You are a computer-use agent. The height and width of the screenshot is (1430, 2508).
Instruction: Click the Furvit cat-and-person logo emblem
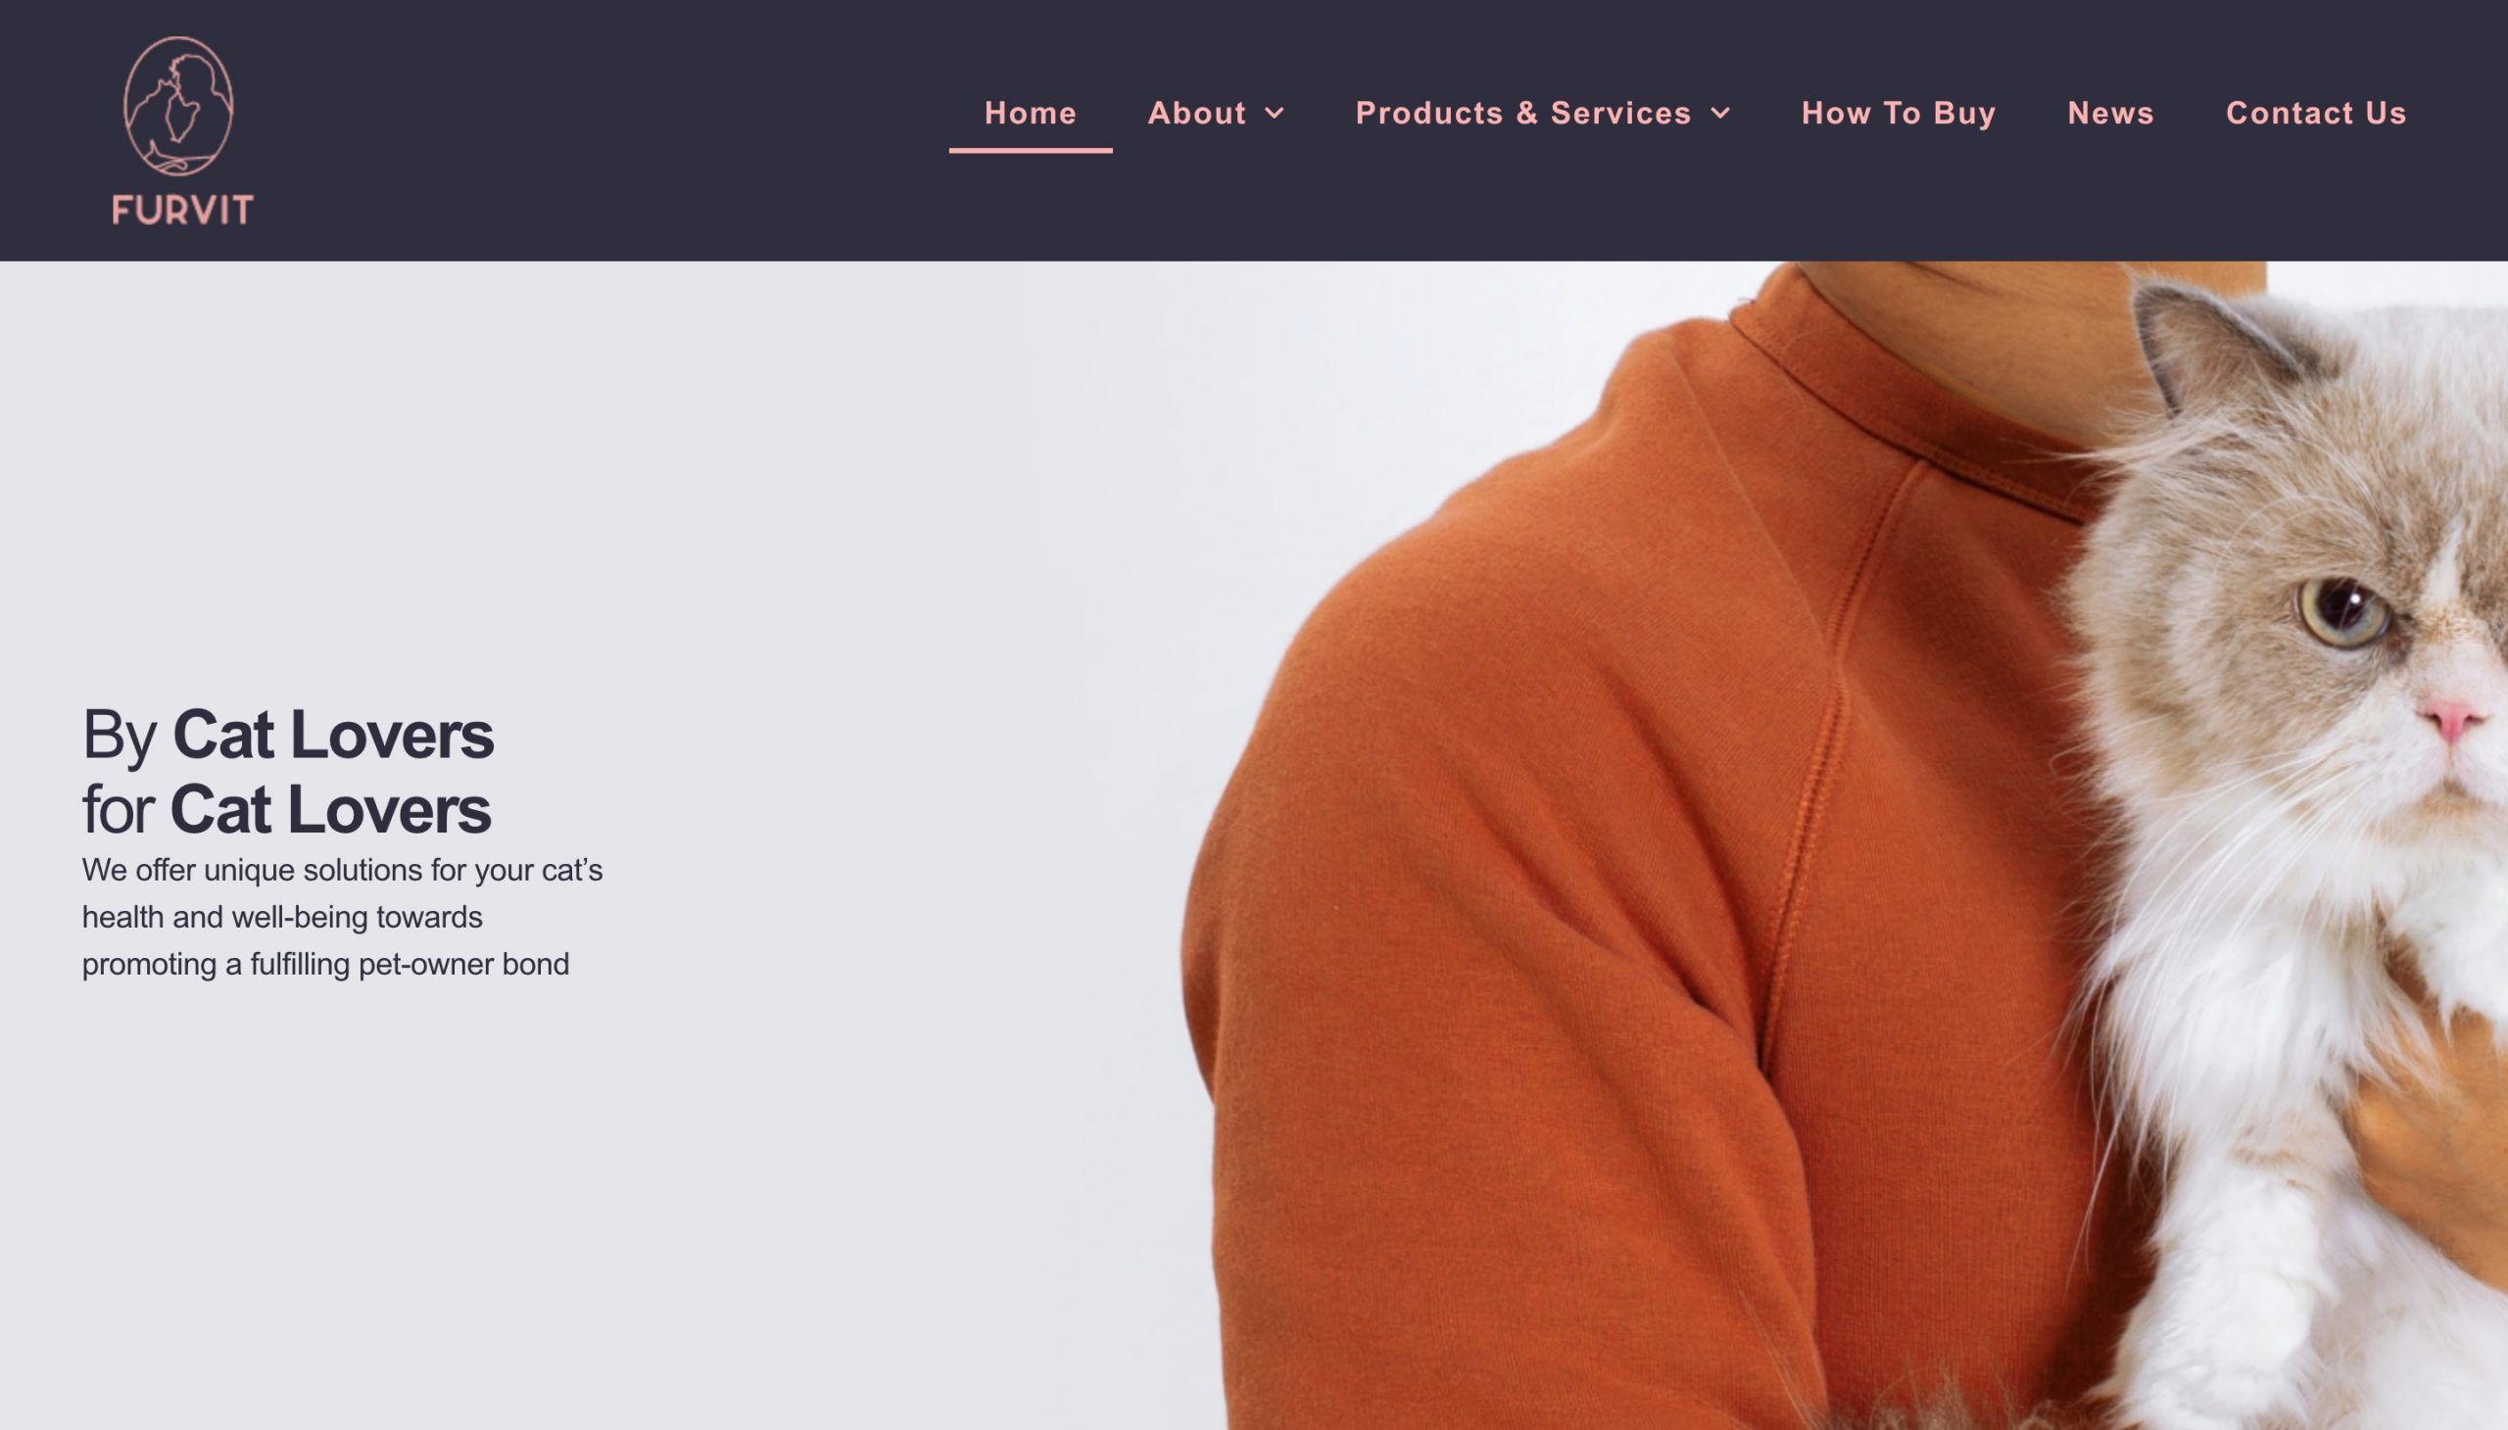tap(177, 106)
